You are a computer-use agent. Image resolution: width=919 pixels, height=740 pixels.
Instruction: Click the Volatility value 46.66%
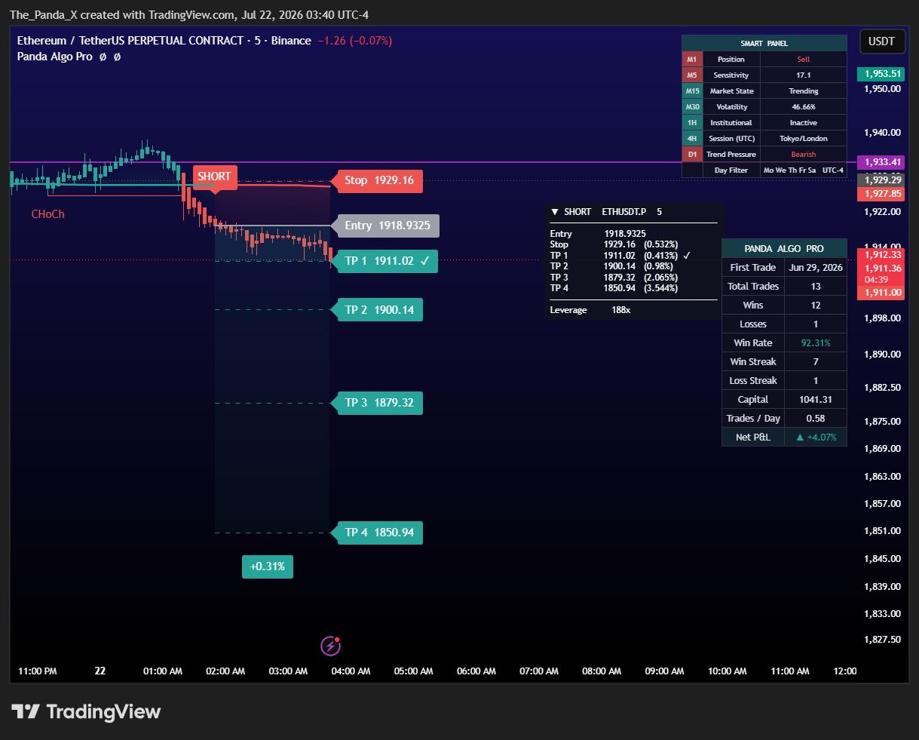point(804,106)
